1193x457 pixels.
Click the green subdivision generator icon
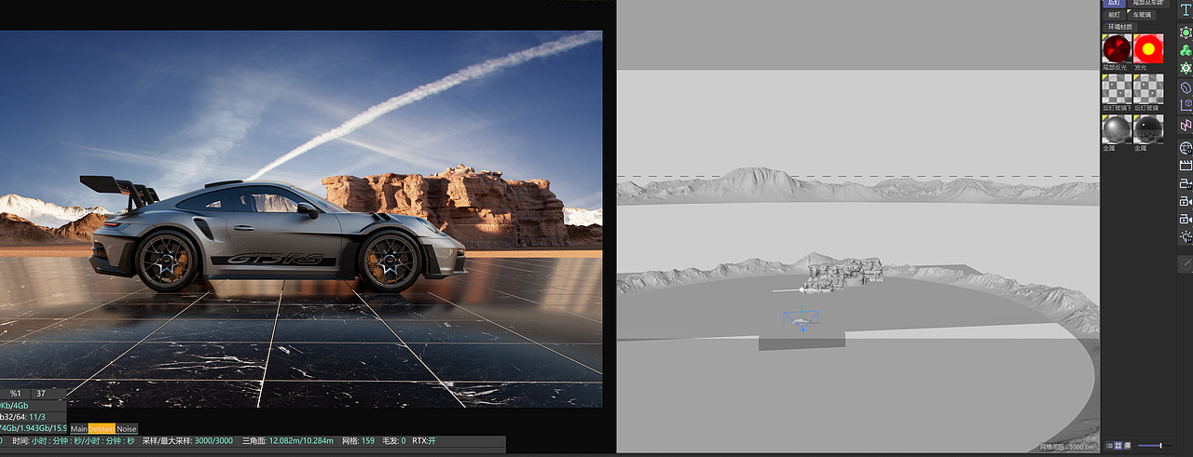(x=1186, y=32)
